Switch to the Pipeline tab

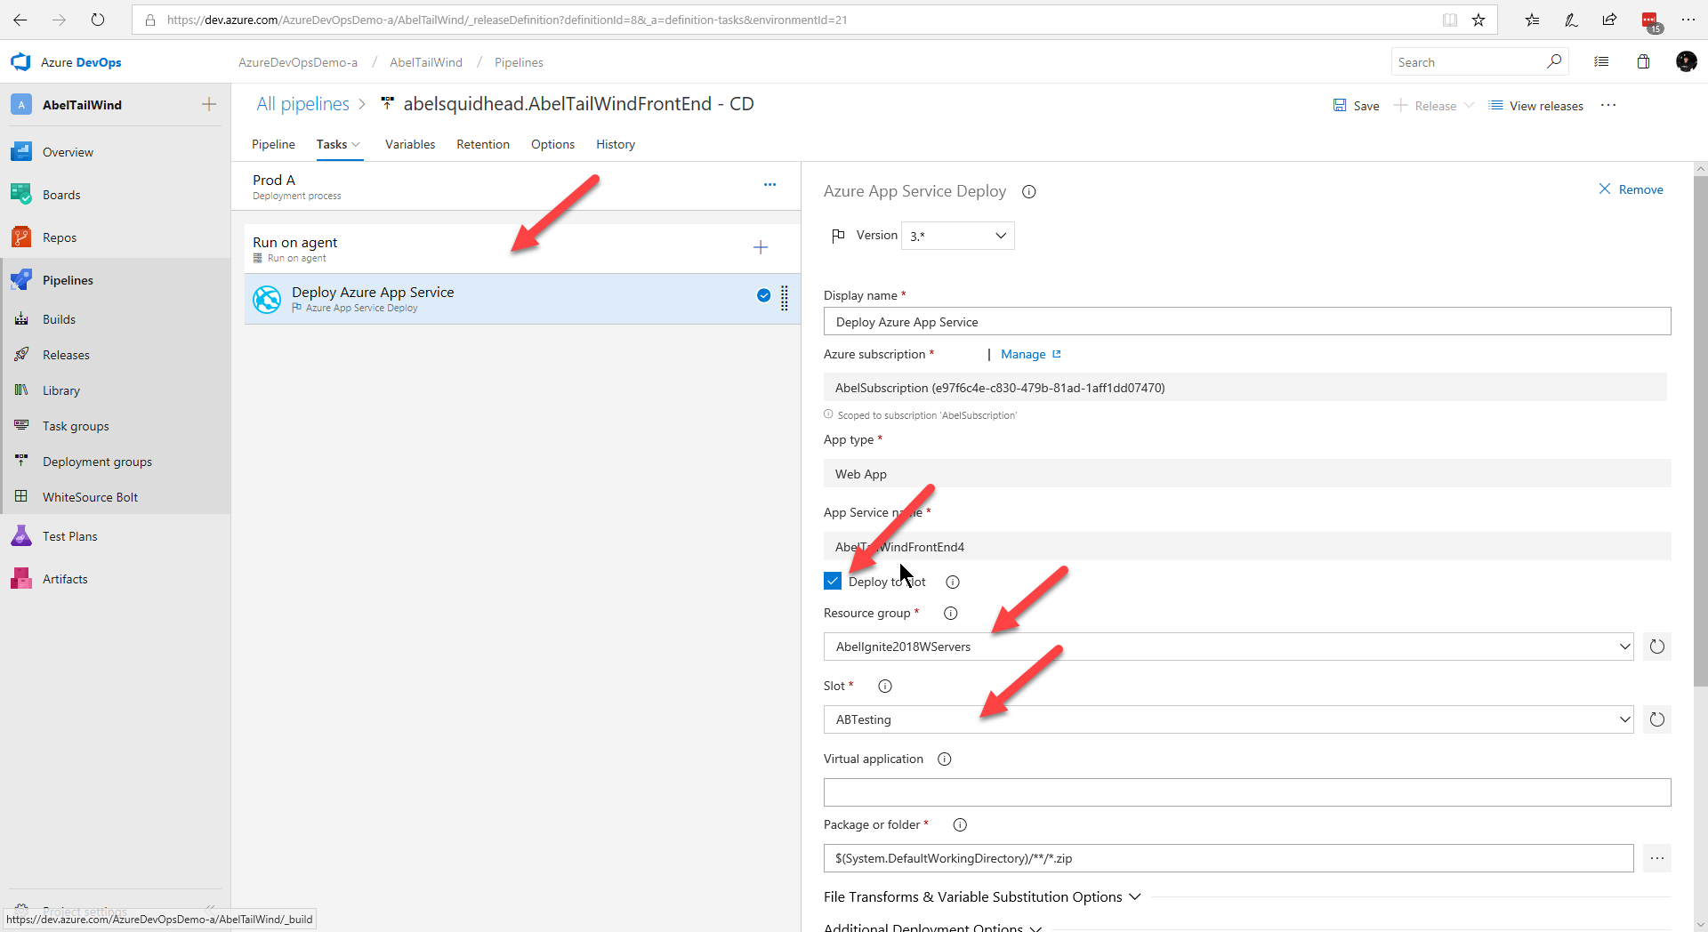(273, 144)
